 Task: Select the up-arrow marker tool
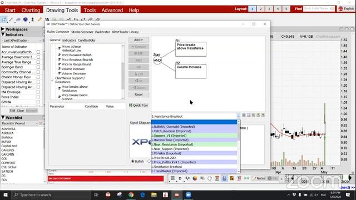(32, 20)
